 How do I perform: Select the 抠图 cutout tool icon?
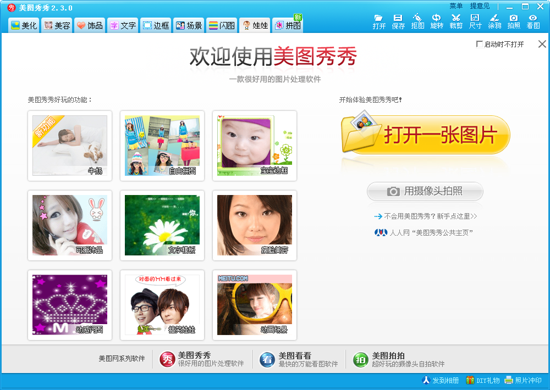tap(417, 21)
